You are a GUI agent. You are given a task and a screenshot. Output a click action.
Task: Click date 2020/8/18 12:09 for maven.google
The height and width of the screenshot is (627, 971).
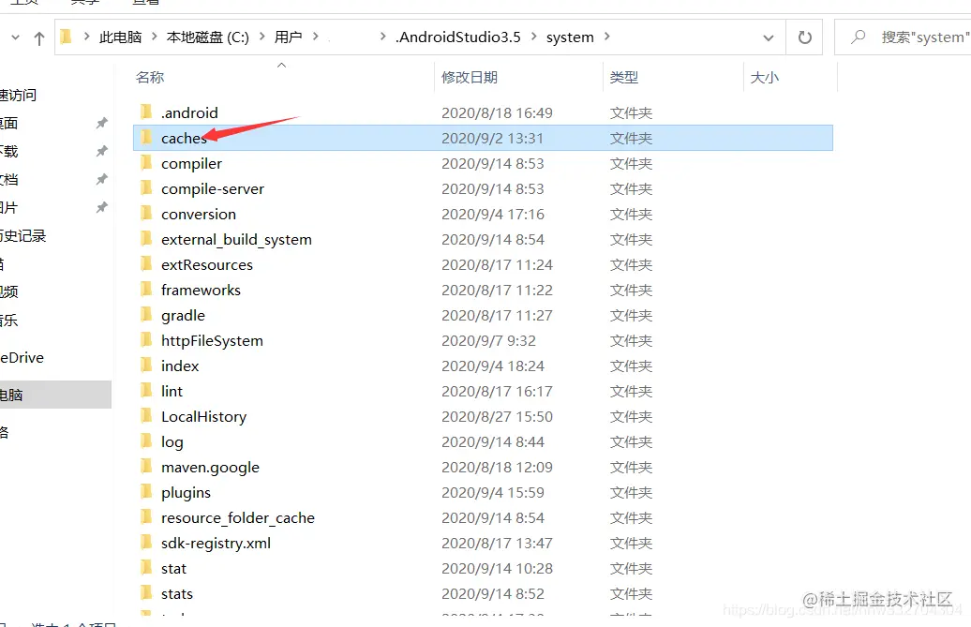click(x=497, y=468)
